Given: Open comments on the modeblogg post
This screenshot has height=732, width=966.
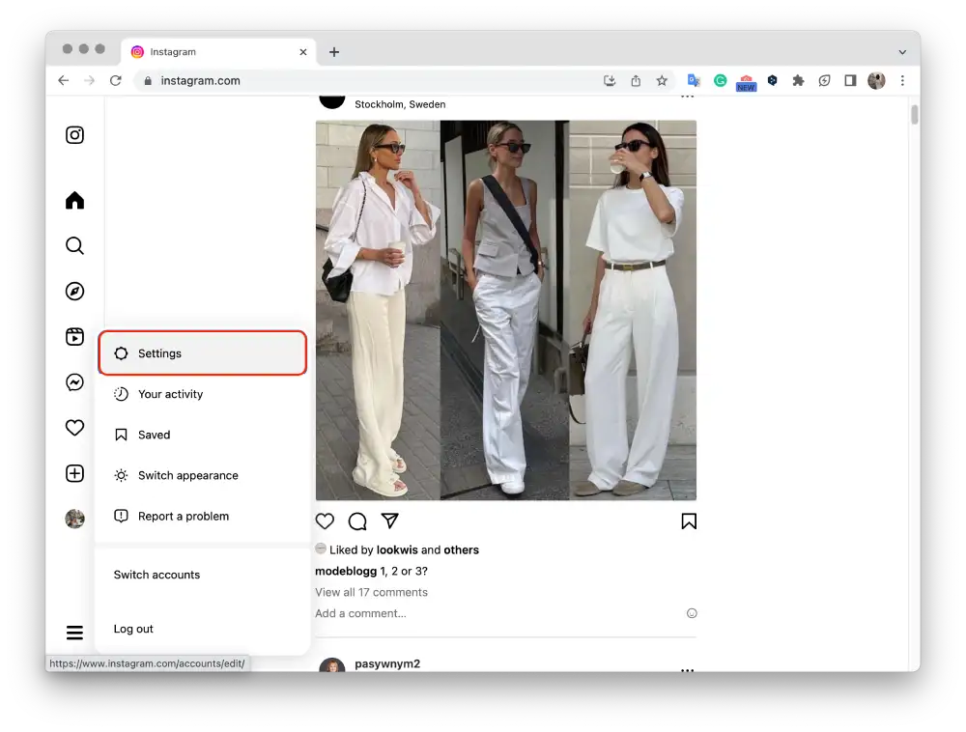Looking at the screenshot, I should point(357,521).
